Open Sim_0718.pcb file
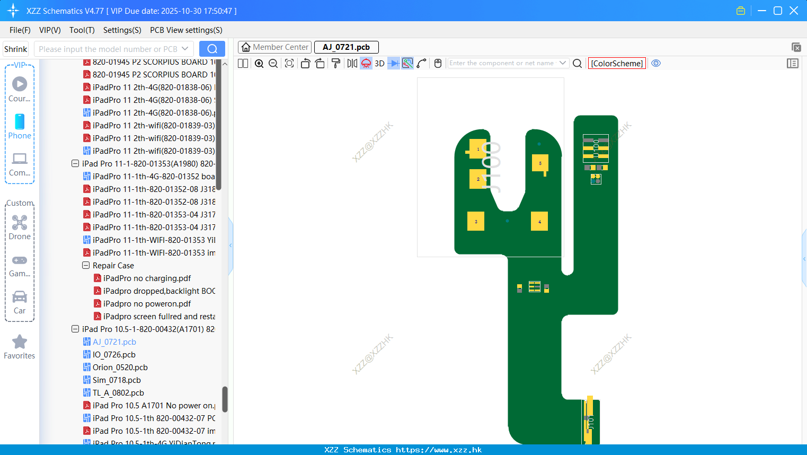 click(117, 380)
